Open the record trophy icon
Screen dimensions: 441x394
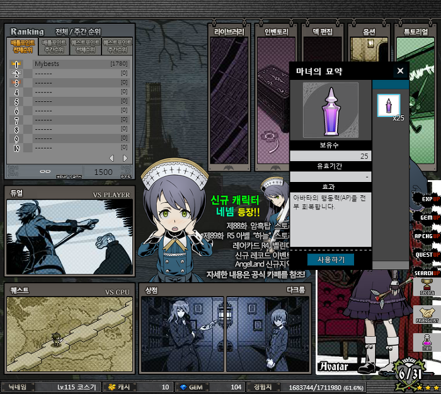[x=427, y=287]
